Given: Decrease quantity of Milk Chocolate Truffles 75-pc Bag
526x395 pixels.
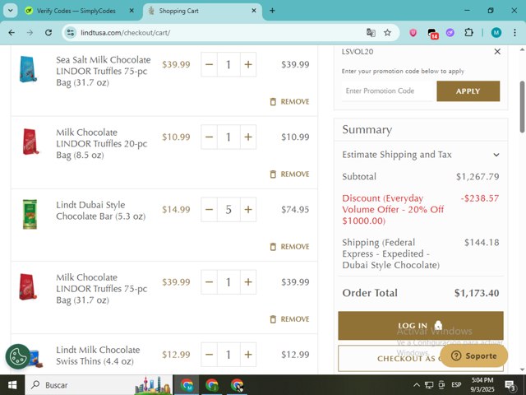Looking at the screenshot, I should pyautogui.click(x=209, y=282).
